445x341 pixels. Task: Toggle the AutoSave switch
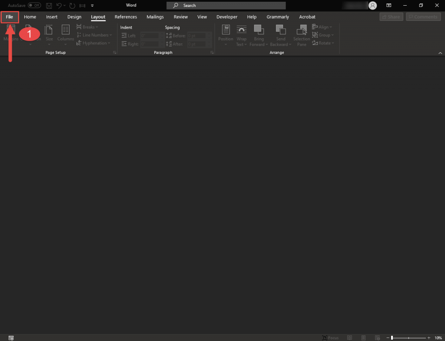34,6
